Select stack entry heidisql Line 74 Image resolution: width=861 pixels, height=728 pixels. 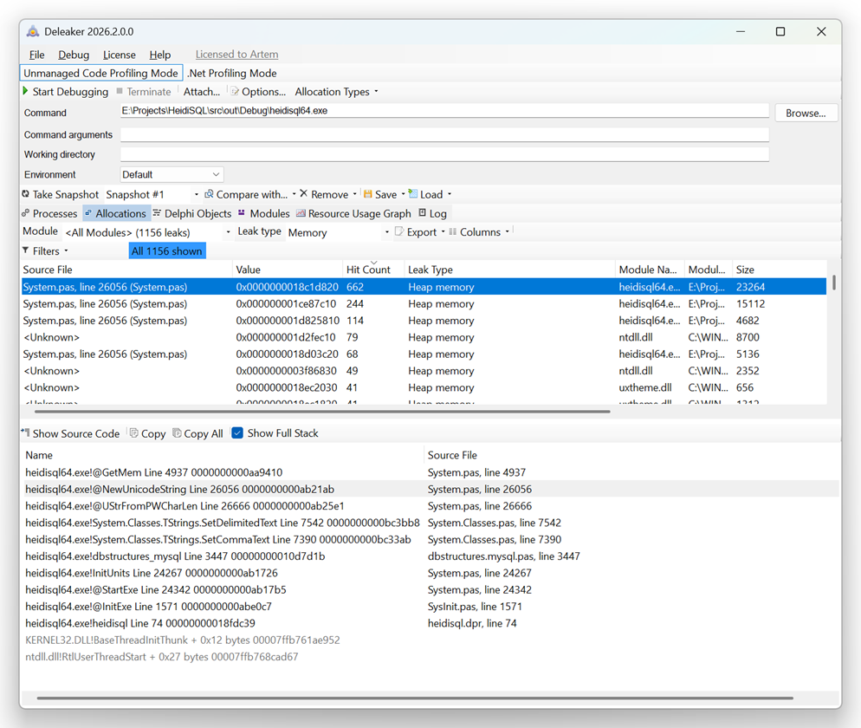[x=431, y=623]
